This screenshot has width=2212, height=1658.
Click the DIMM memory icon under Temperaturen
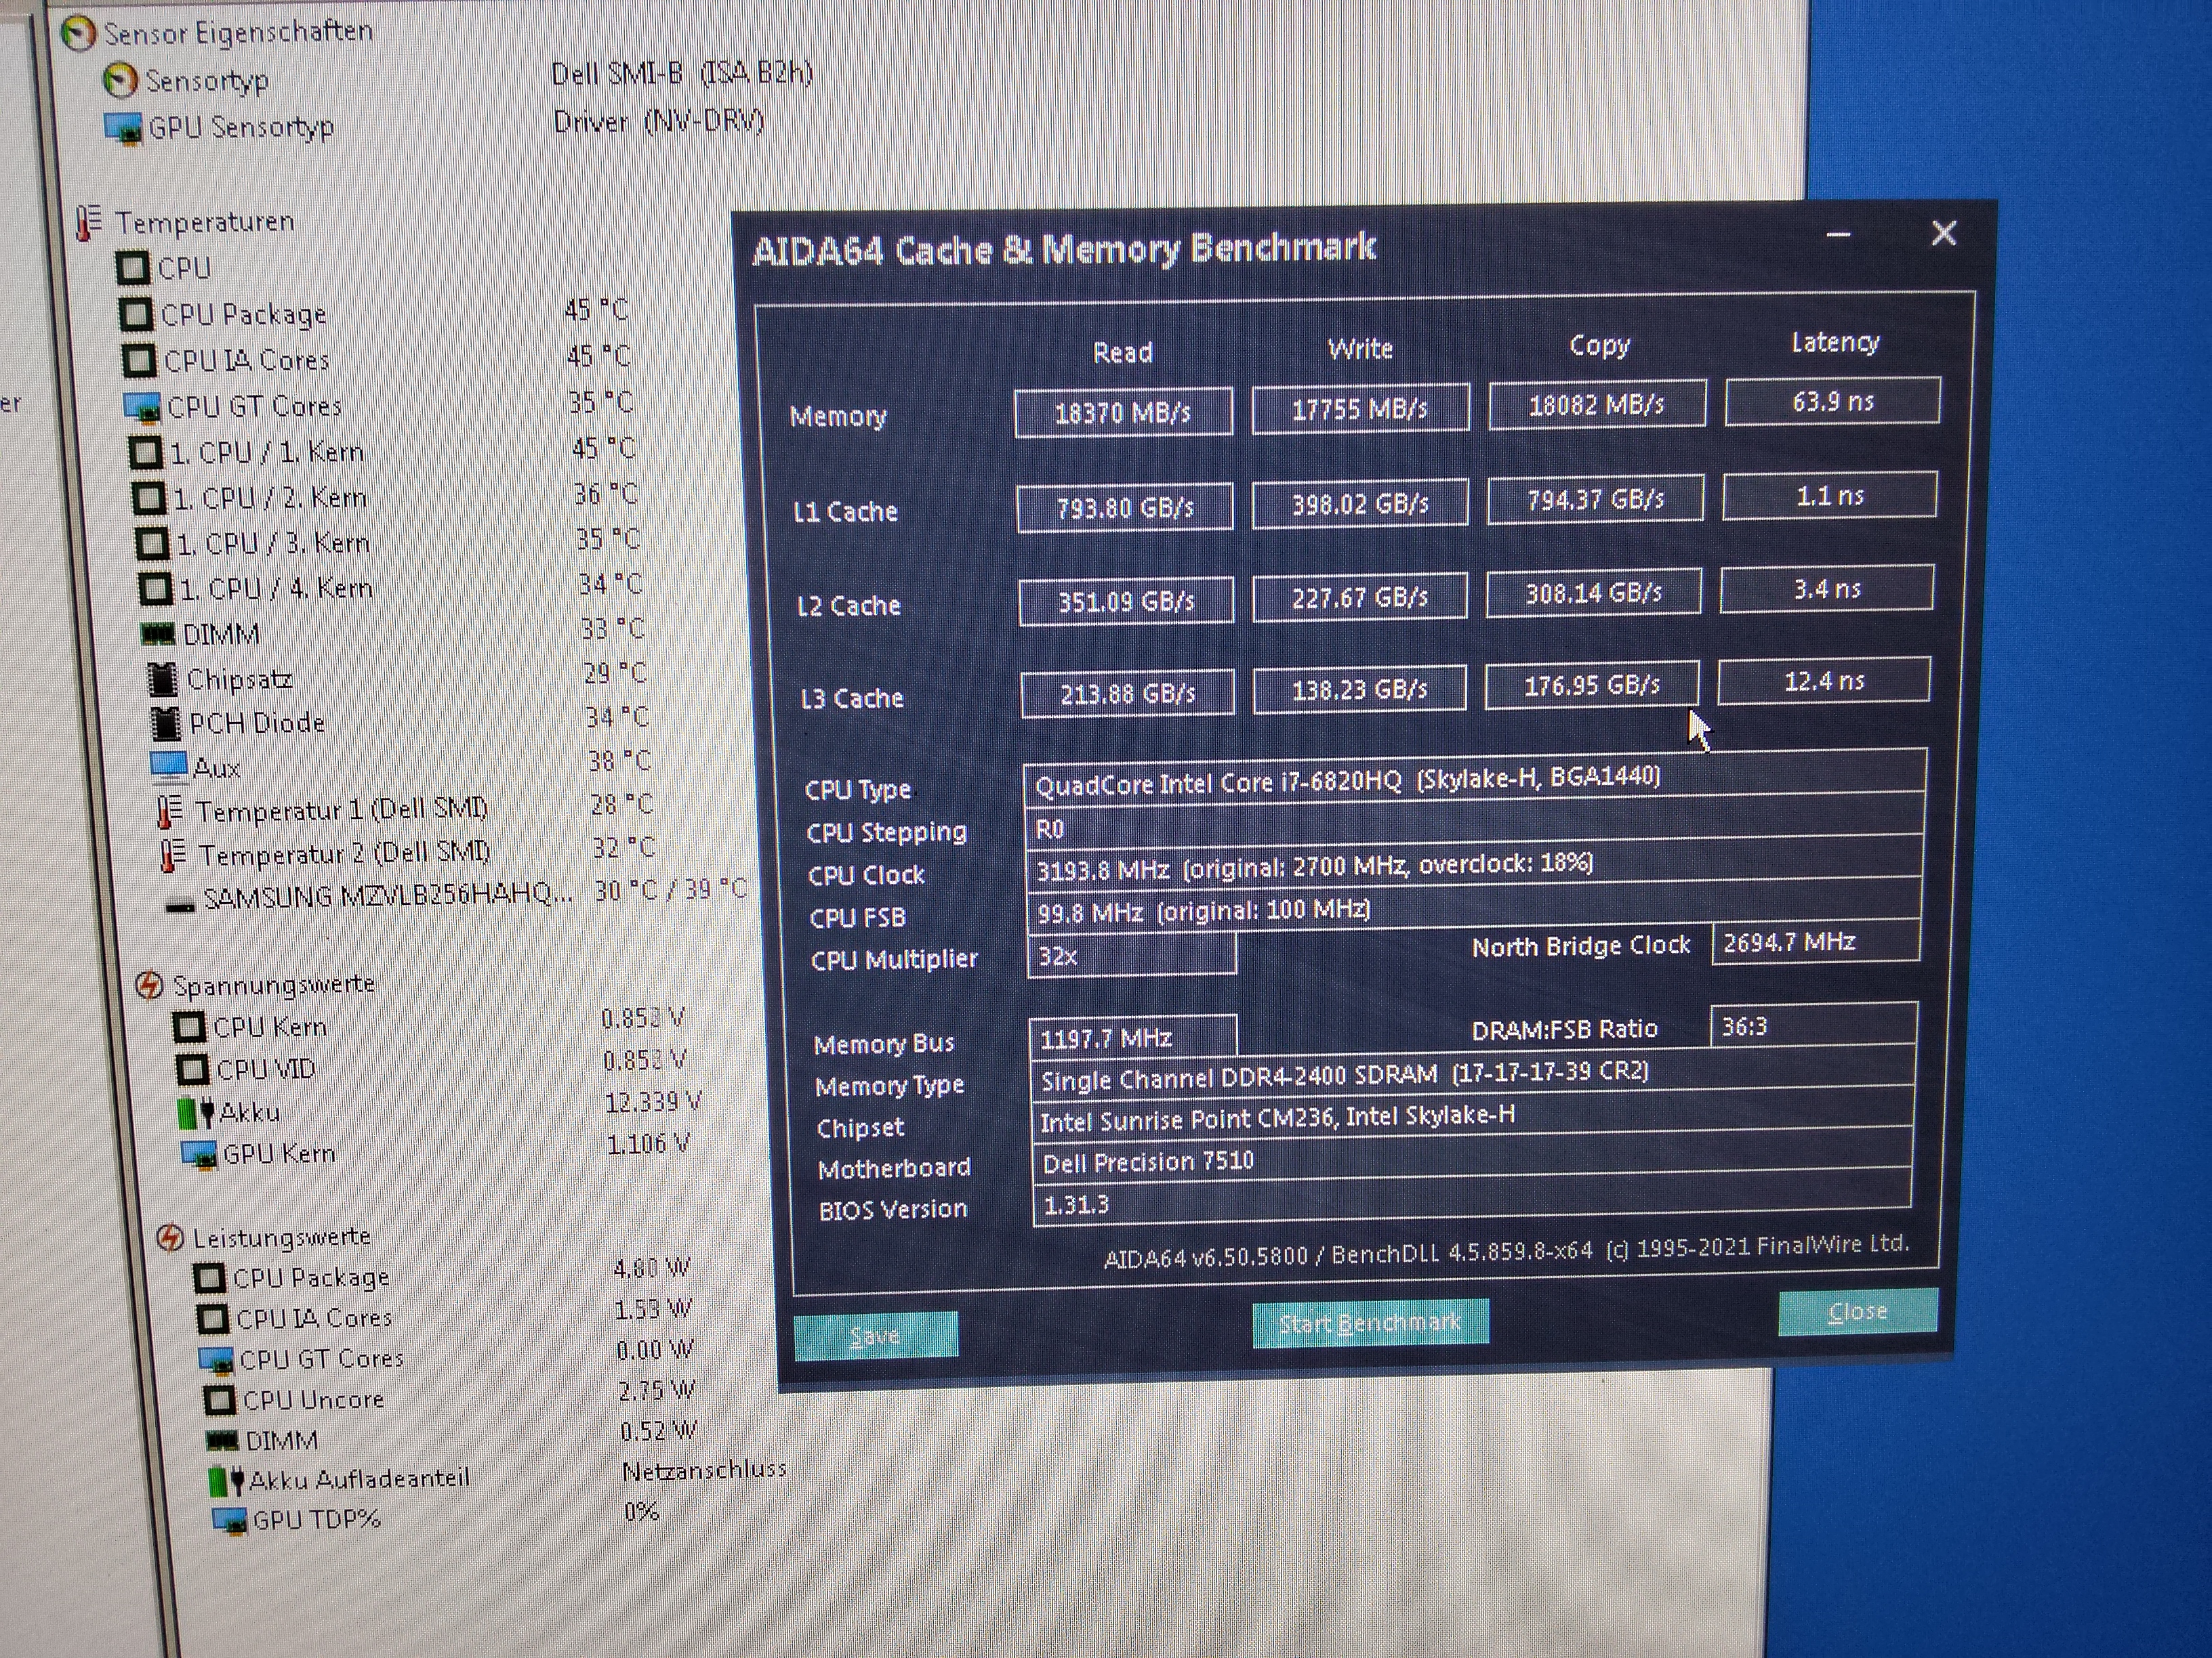tap(157, 634)
